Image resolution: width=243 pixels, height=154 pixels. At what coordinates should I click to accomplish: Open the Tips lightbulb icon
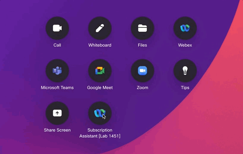185,70
